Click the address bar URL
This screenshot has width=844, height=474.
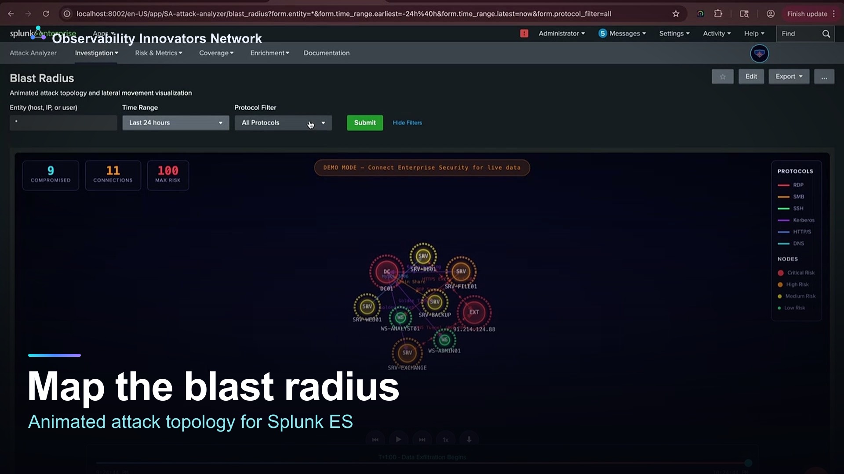[x=343, y=14]
